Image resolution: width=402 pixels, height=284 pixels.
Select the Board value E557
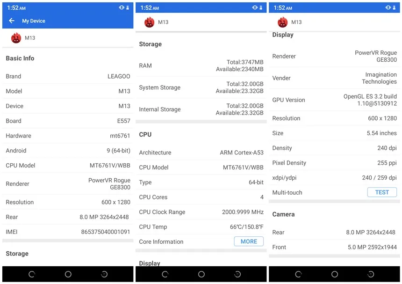pos(123,121)
